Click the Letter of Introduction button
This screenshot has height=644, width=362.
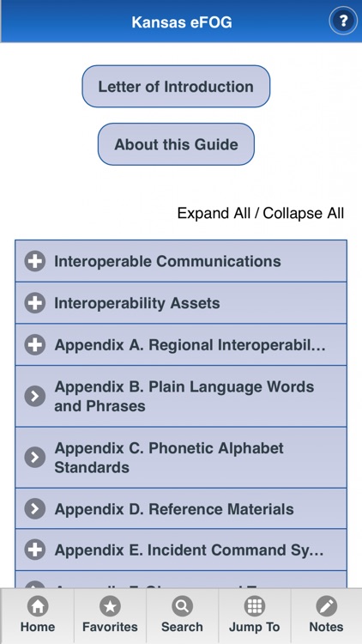point(176,86)
